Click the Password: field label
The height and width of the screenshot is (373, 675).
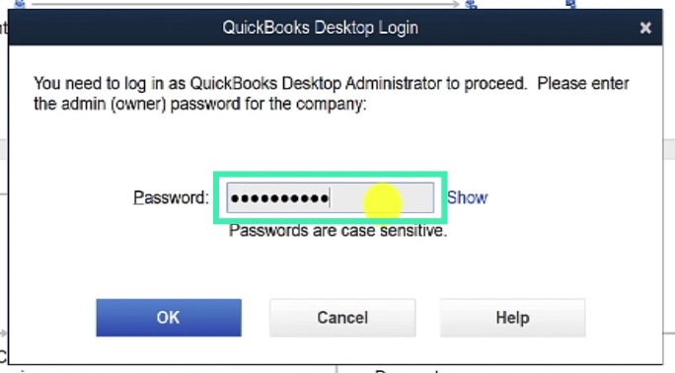171,198
